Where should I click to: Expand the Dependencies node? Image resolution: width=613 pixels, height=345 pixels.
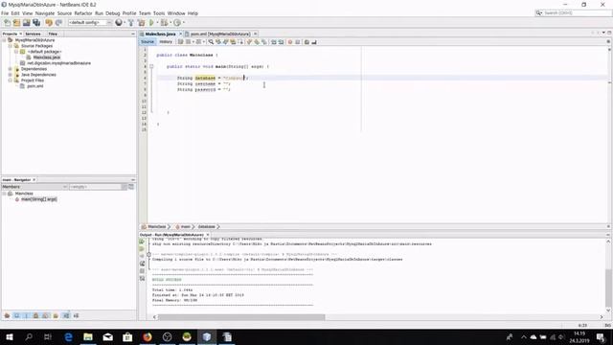pyautogui.click(x=11, y=69)
